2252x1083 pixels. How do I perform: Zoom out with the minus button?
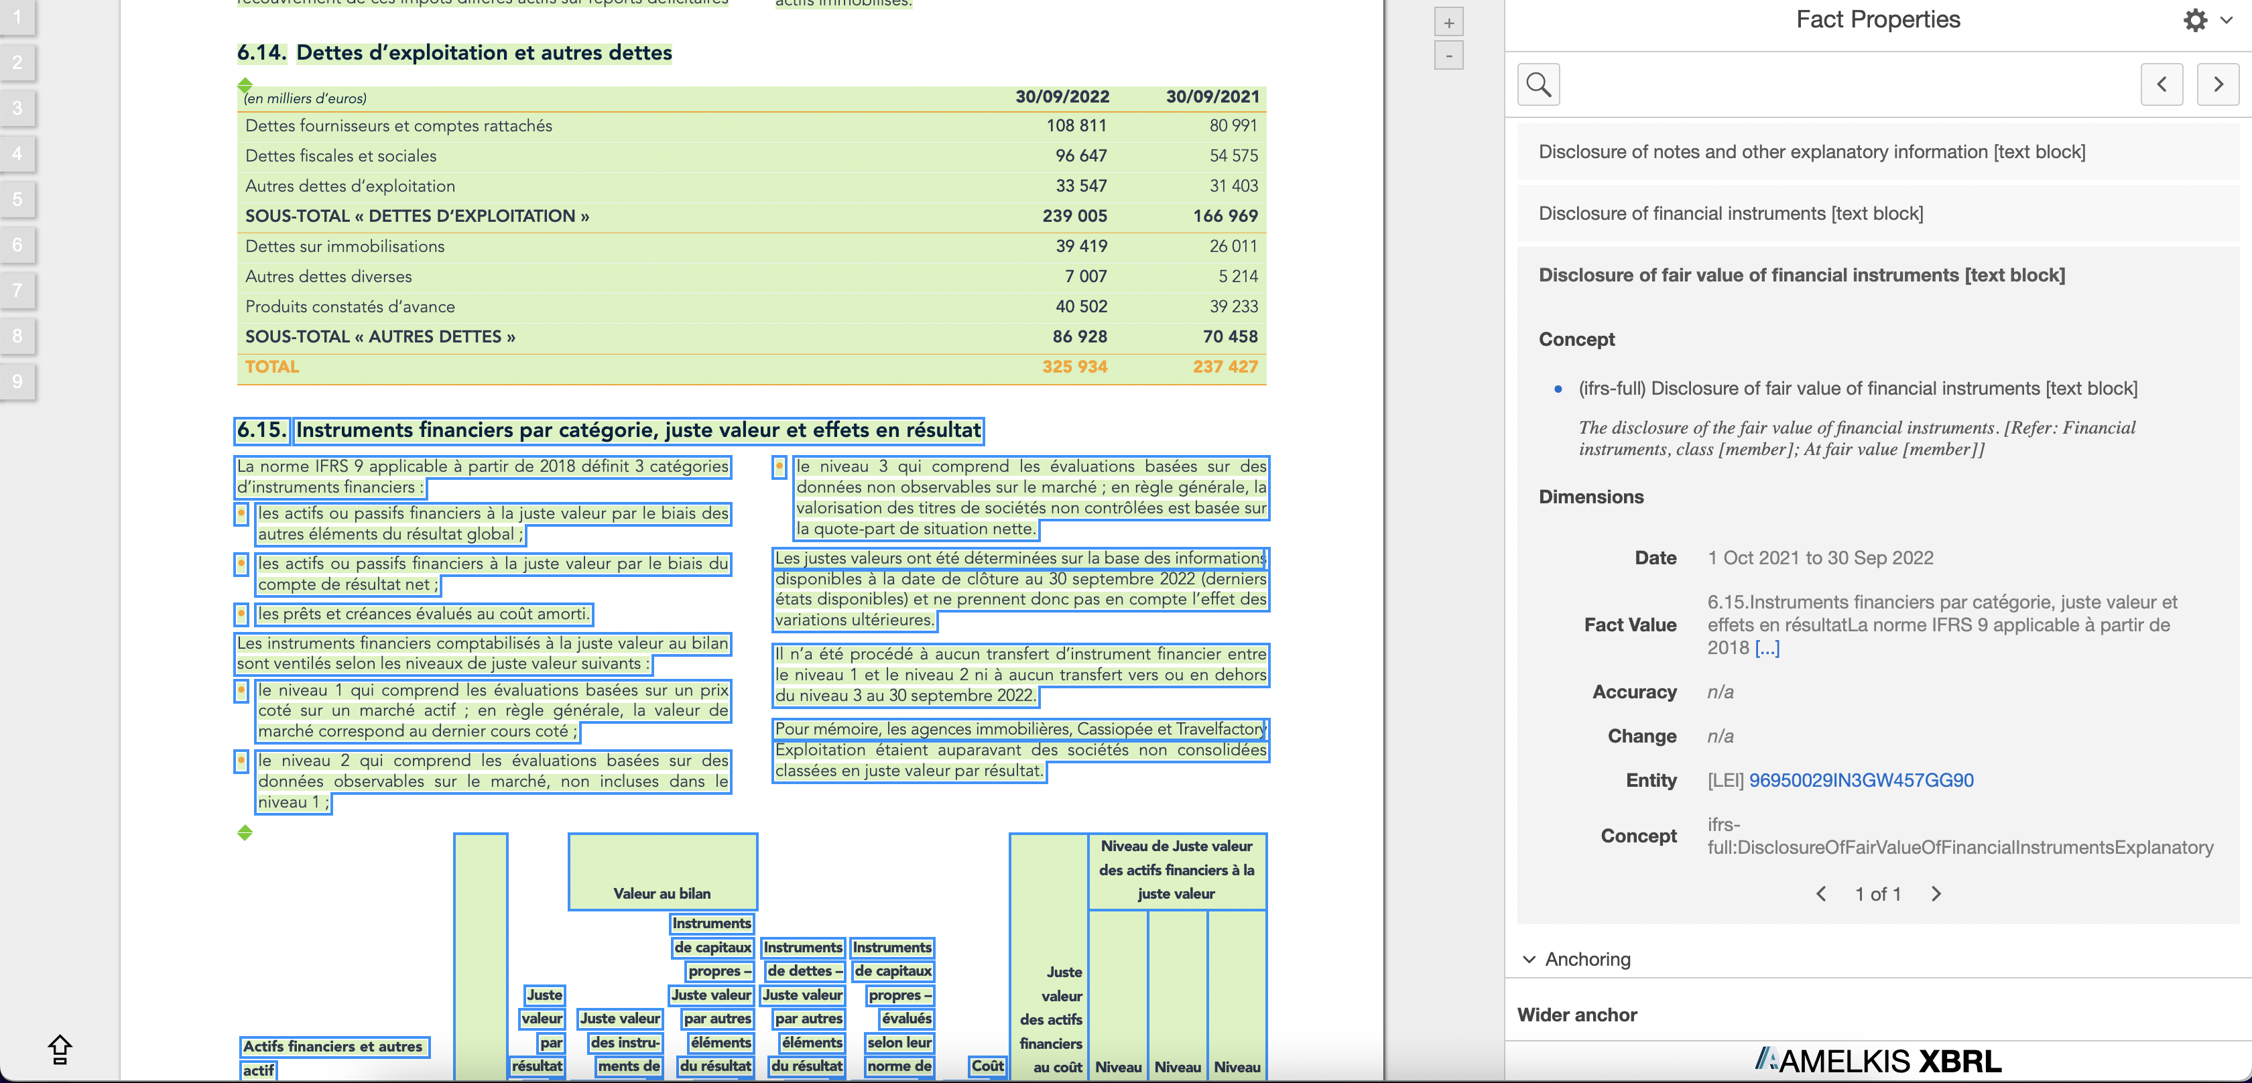pos(1448,56)
